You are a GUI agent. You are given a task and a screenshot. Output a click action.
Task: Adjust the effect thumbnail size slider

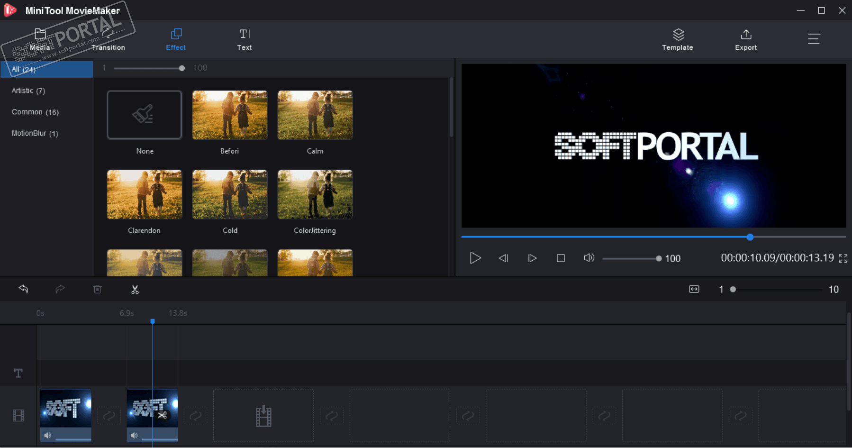pyautogui.click(x=149, y=68)
